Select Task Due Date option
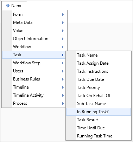133x142 pixels. [99, 79]
